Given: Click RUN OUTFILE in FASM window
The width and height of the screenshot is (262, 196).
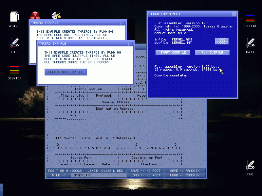Looking at the screenshot, I should point(212,53).
